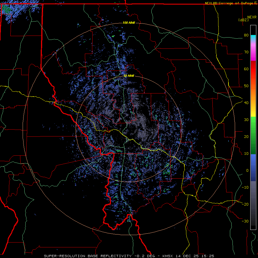Click the 60 value on the dBZ scale
This screenshot has width=258, height=258.
click(x=246, y=69)
